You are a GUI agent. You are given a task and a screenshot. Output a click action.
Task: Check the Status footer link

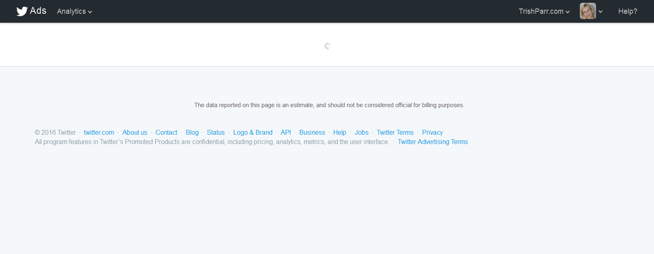click(216, 132)
